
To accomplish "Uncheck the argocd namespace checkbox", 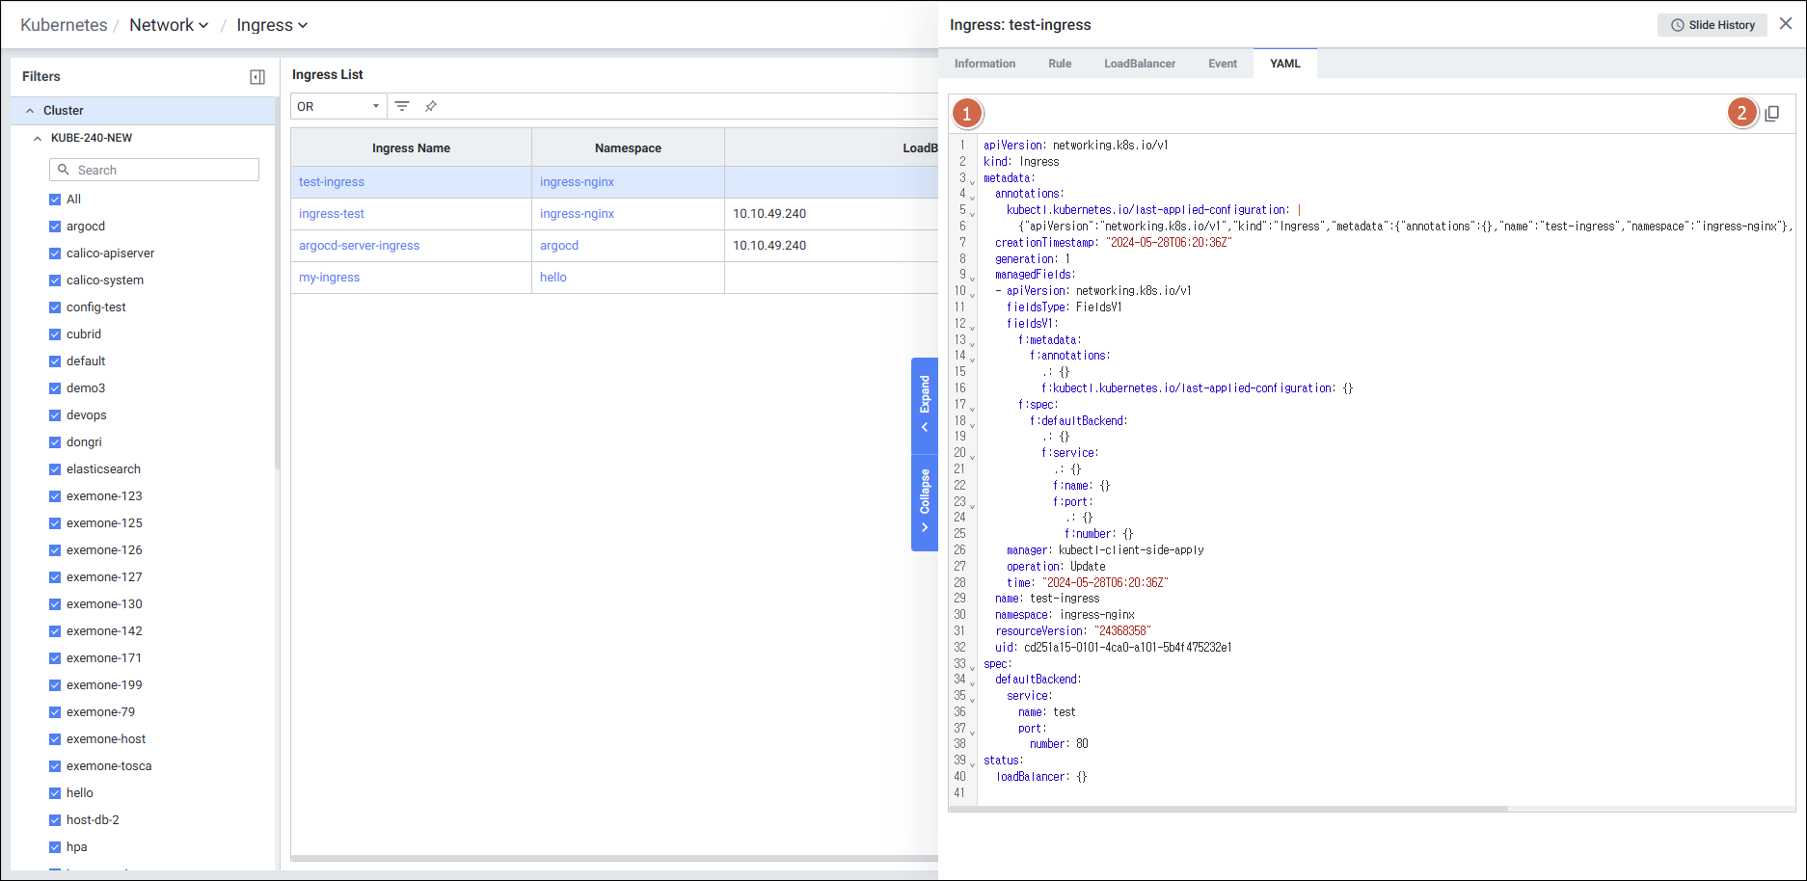I will [x=55, y=227].
